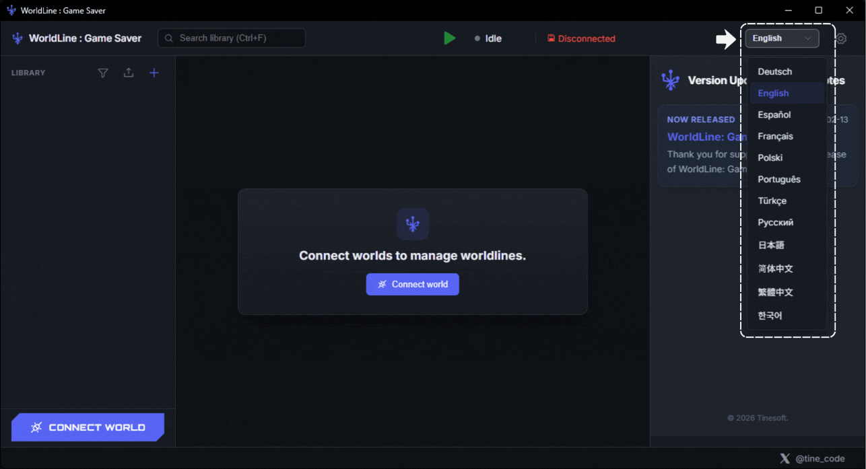The height and width of the screenshot is (469, 866).
Task: Minimize the WorldLine window
Action: pyautogui.click(x=788, y=10)
